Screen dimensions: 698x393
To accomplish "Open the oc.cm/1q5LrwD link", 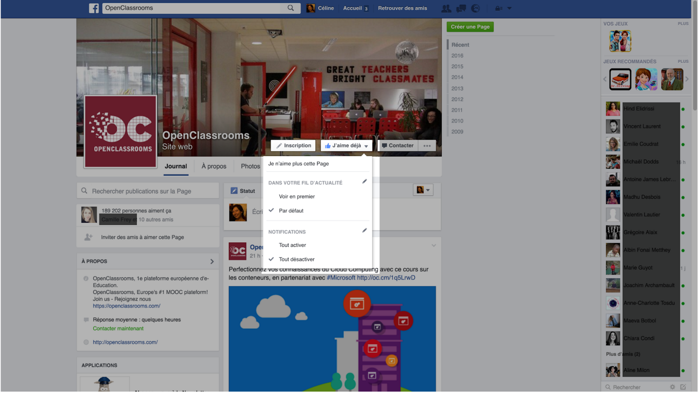I will coord(386,278).
